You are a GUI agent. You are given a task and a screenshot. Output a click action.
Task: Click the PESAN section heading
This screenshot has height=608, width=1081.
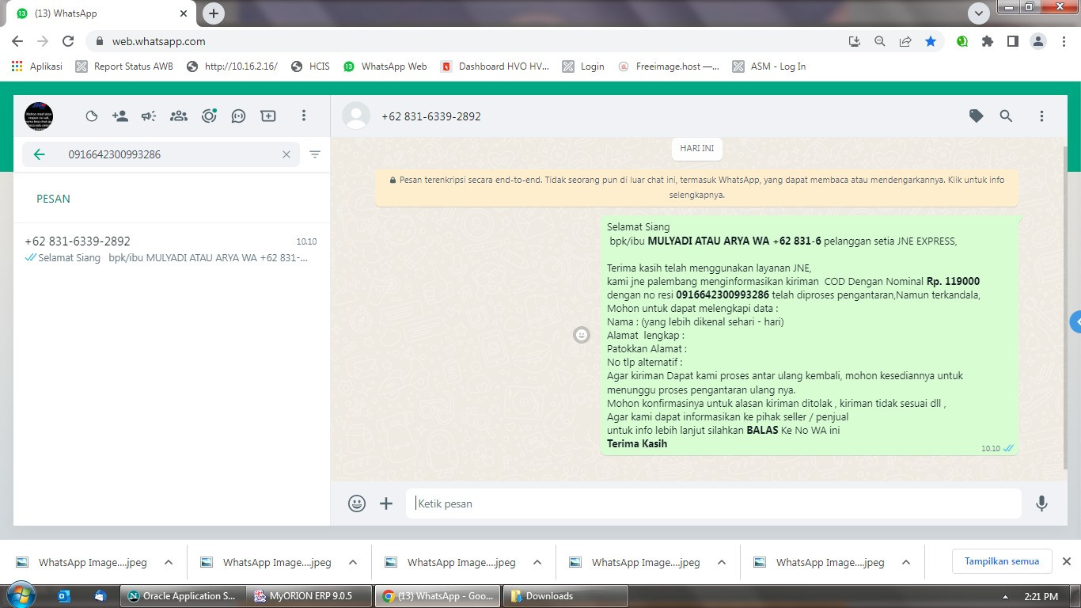53,199
